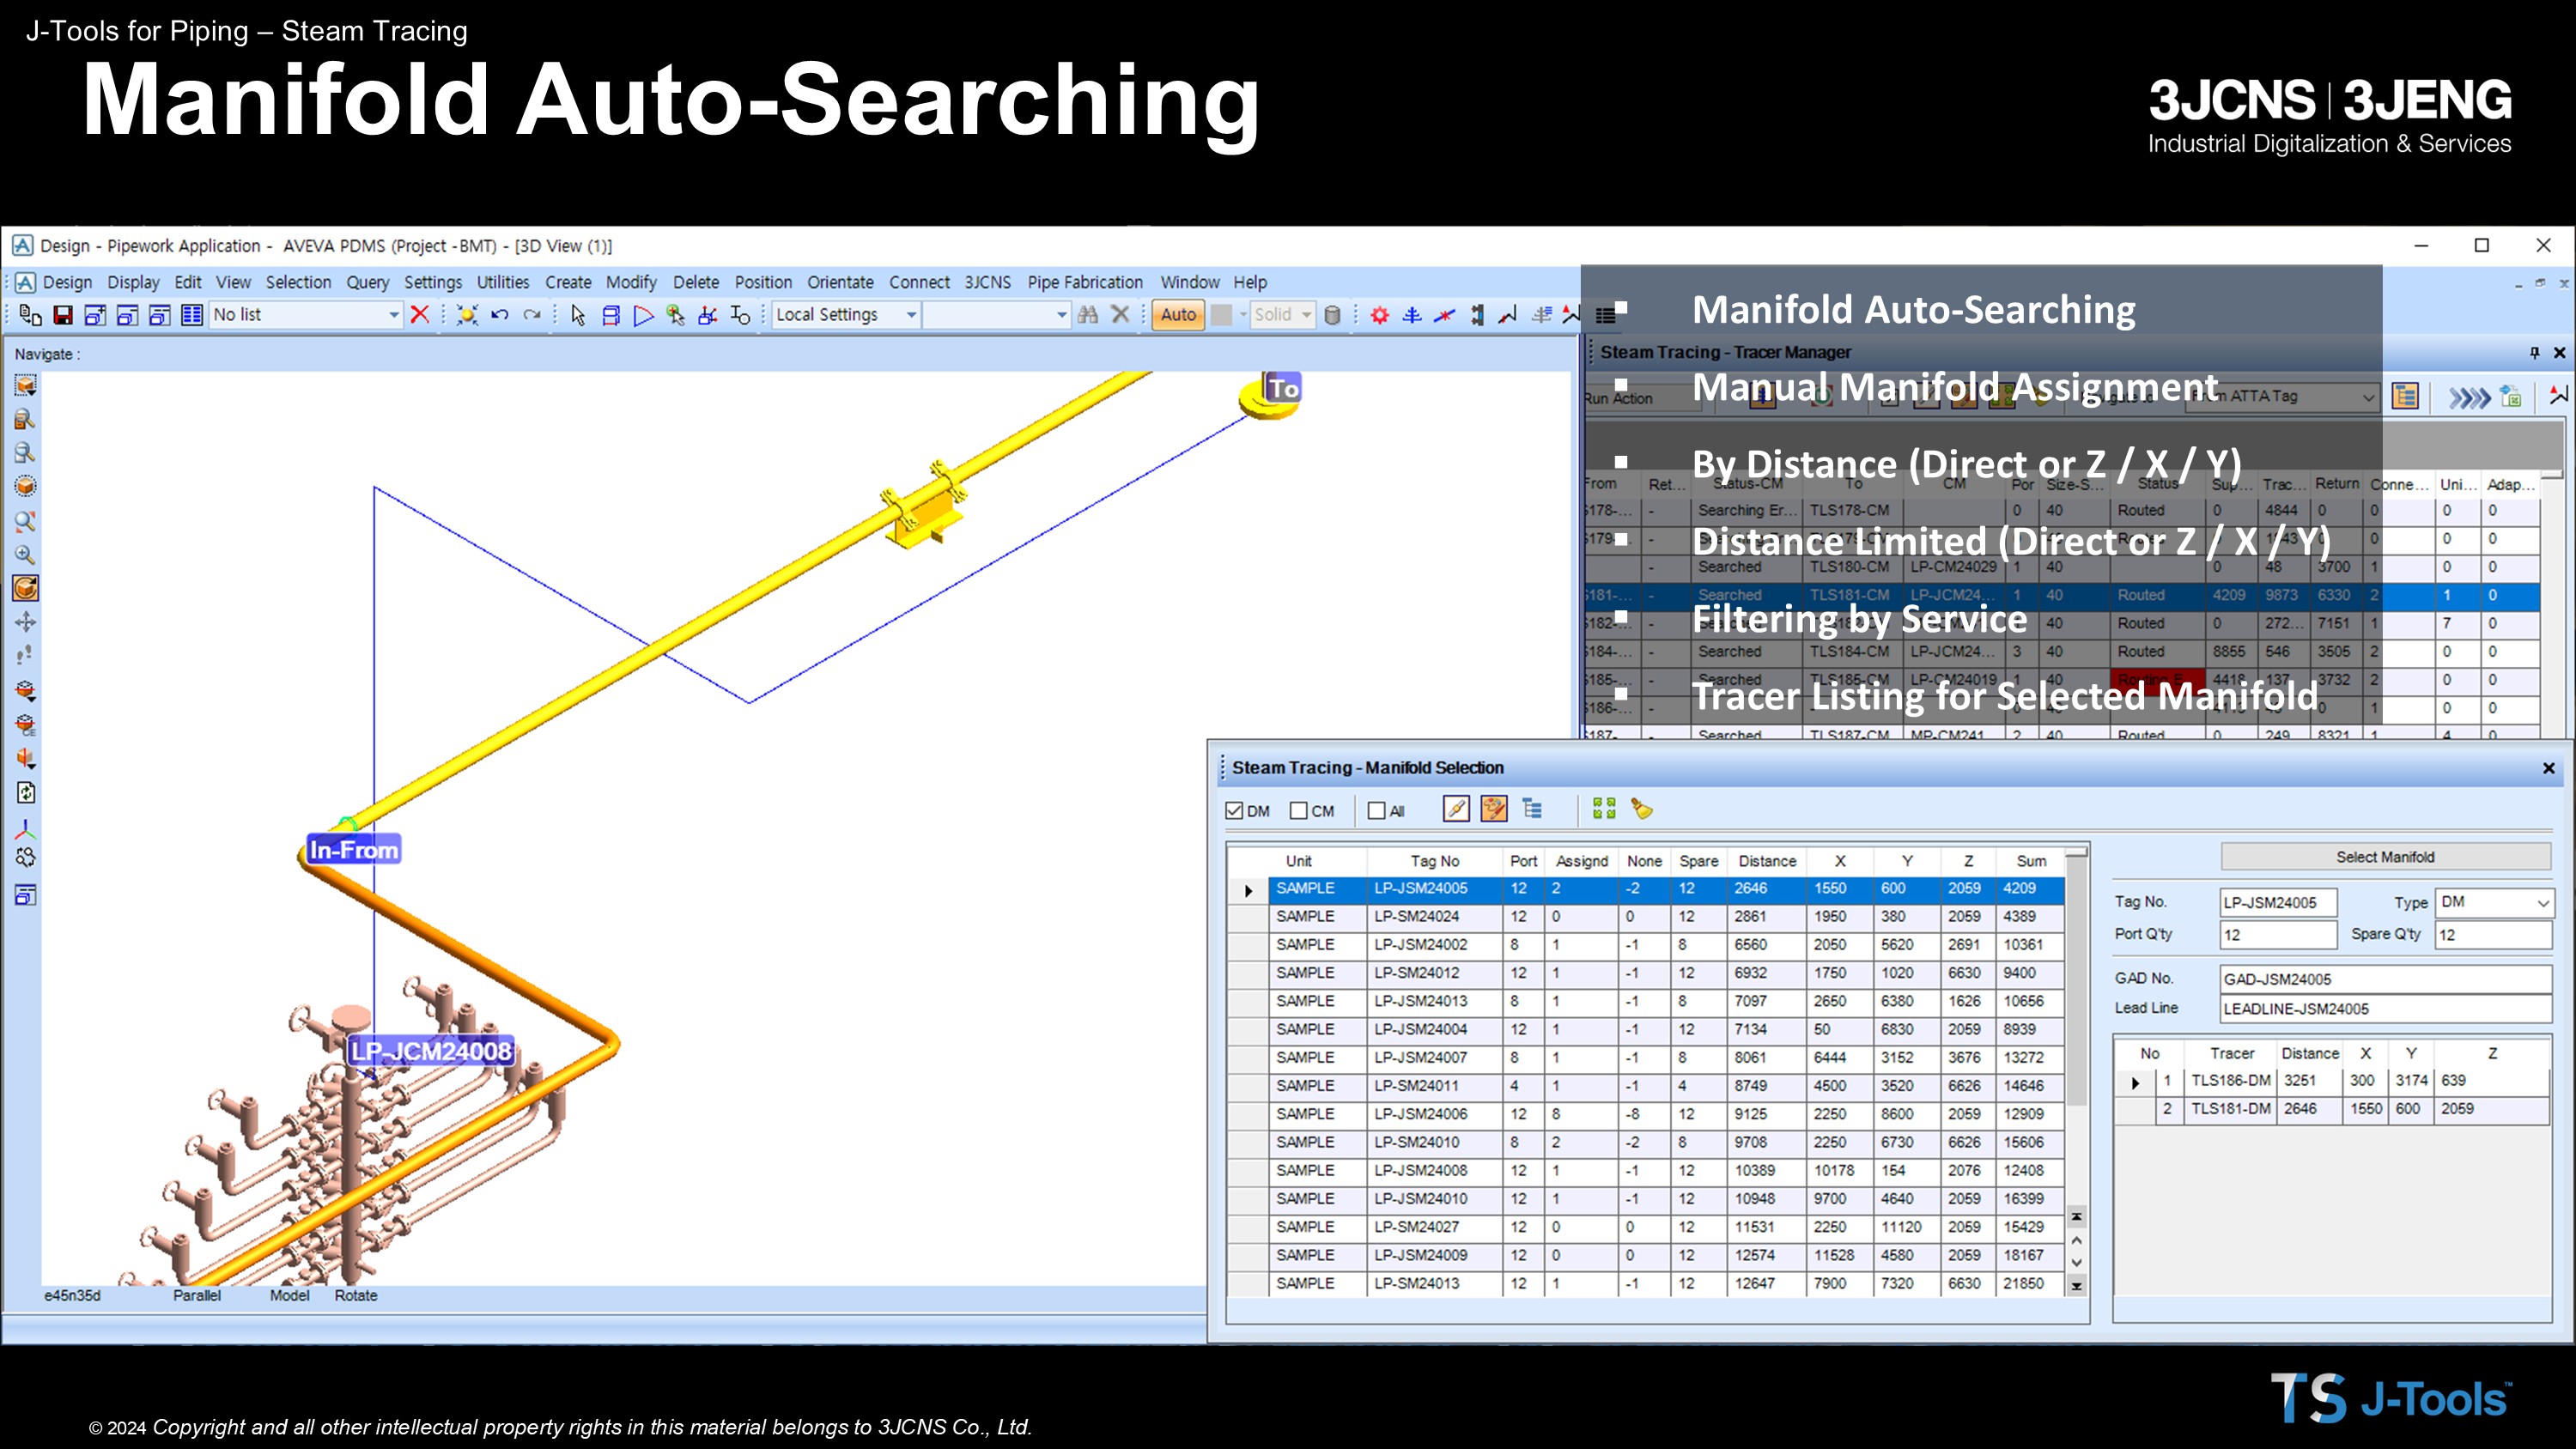Click the clip box CE icon
Image resolution: width=2576 pixels, height=1449 pixels.
pos(25,725)
